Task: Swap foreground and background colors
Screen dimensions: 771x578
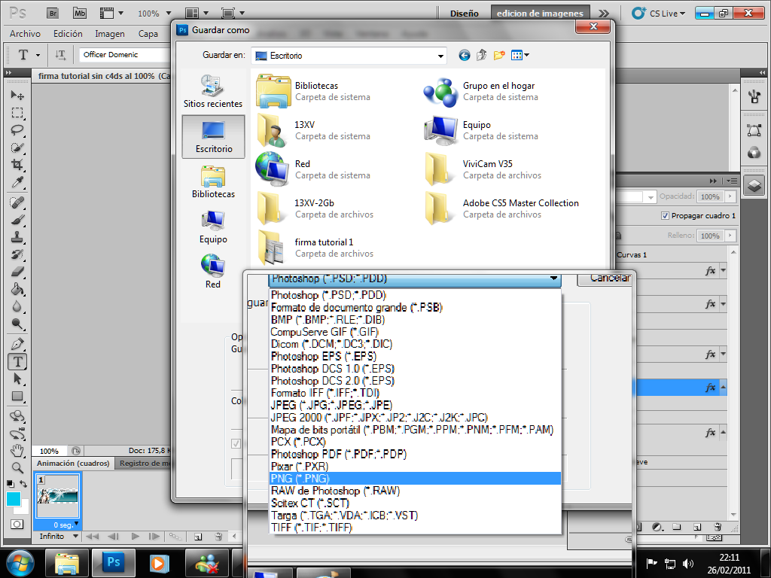Action: click(23, 484)
